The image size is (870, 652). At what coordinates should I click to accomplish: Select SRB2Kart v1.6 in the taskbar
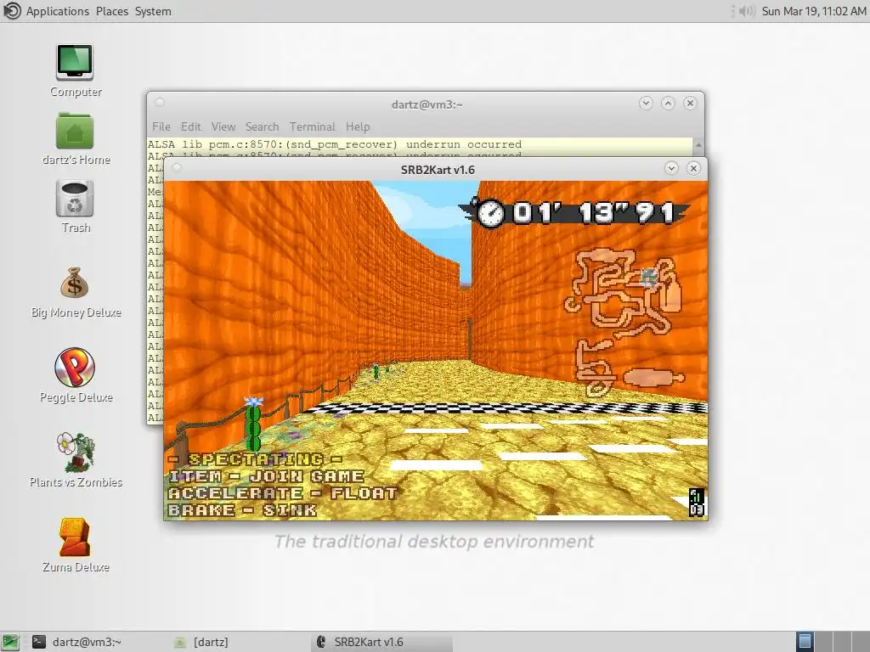[381, 642]
